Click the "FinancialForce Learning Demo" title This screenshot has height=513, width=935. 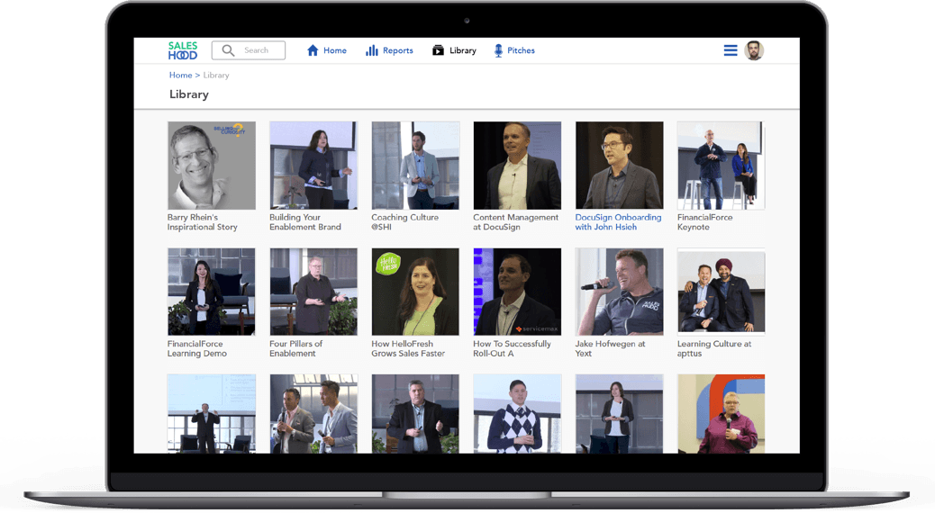coord(197,348)
